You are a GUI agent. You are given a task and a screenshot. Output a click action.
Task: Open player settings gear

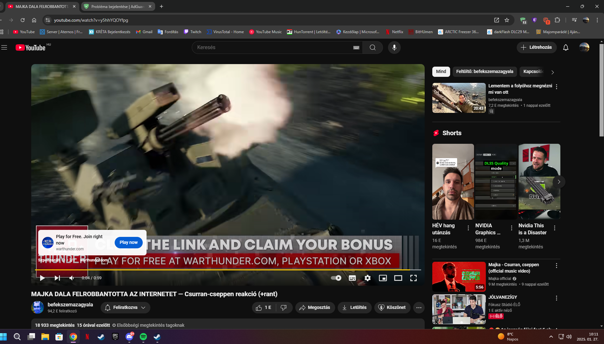click(x=367, y=278)
